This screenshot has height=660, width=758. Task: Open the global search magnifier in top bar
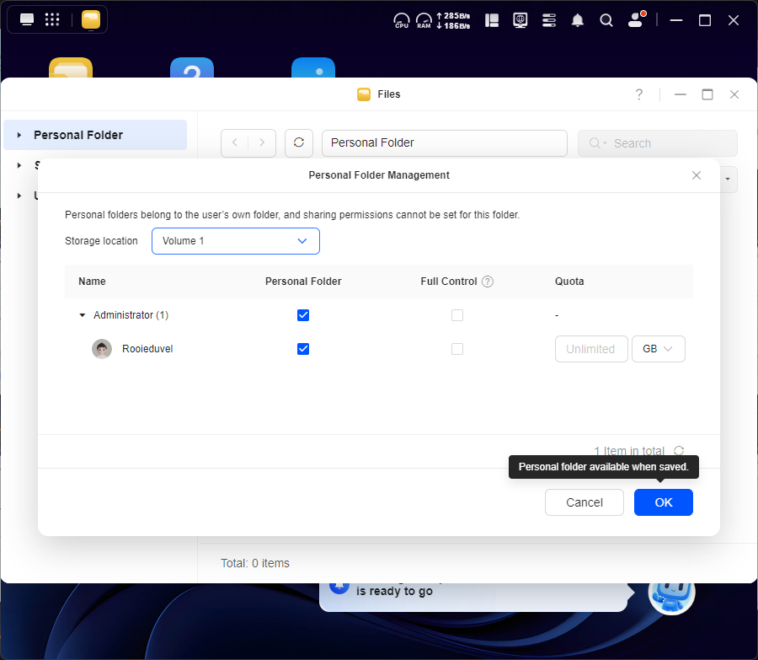[x=606, y=20]
